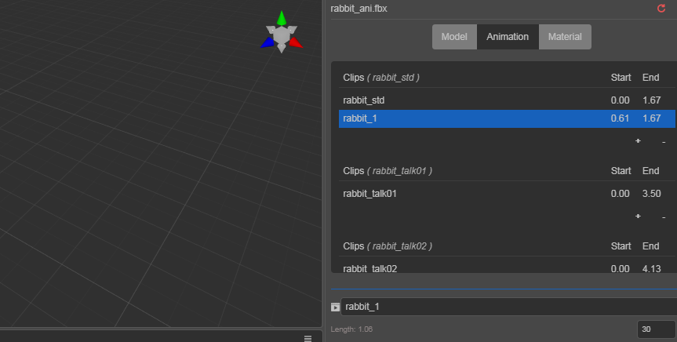Screen dimensions: 677x342
Task: Click the frame rate field showing 30
Action: click(x=657, y=329)
